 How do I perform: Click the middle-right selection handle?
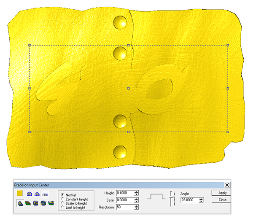[x=228, y=88]
